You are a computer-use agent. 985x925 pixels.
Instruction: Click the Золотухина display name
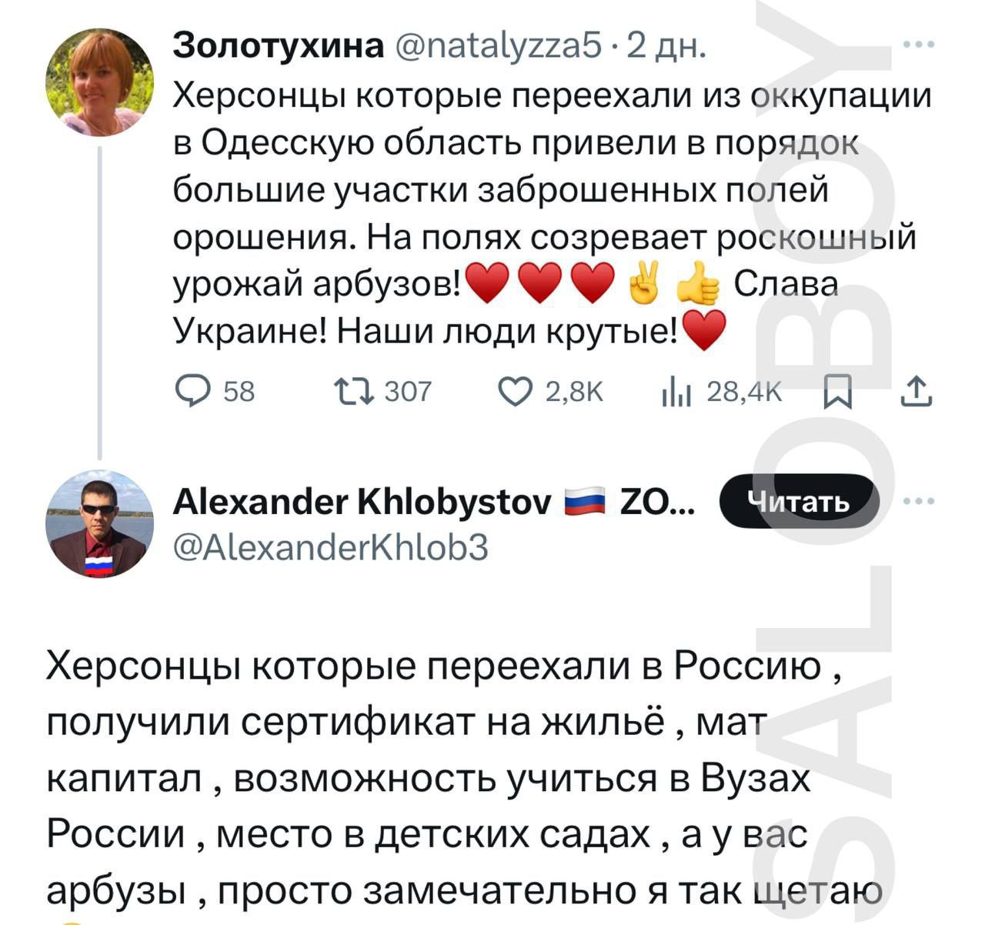279,46
